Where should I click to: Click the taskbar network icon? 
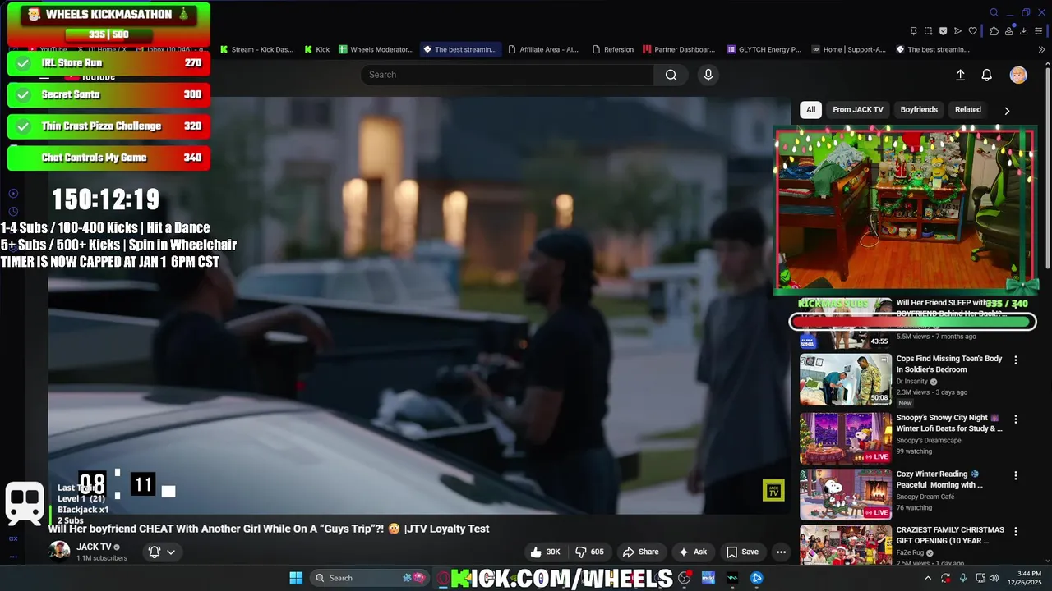pyautogui.click(x=980, y=578)
